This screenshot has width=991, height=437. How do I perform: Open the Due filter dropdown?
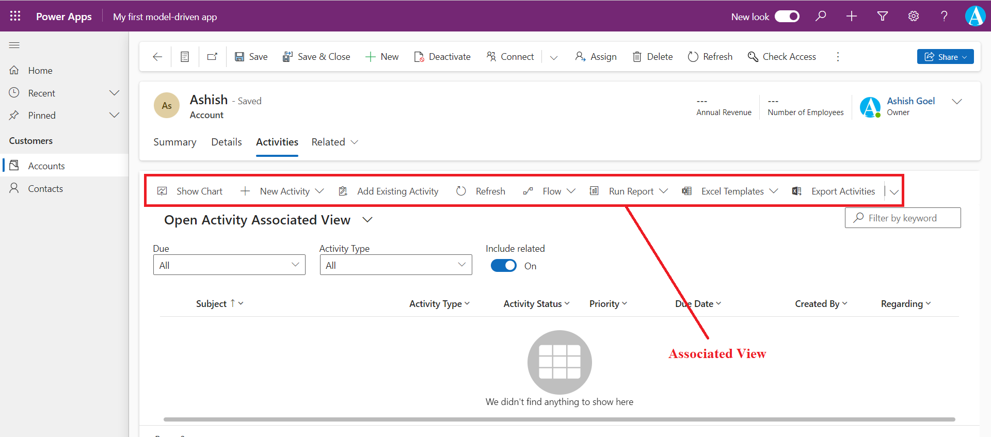coord(229,265)
